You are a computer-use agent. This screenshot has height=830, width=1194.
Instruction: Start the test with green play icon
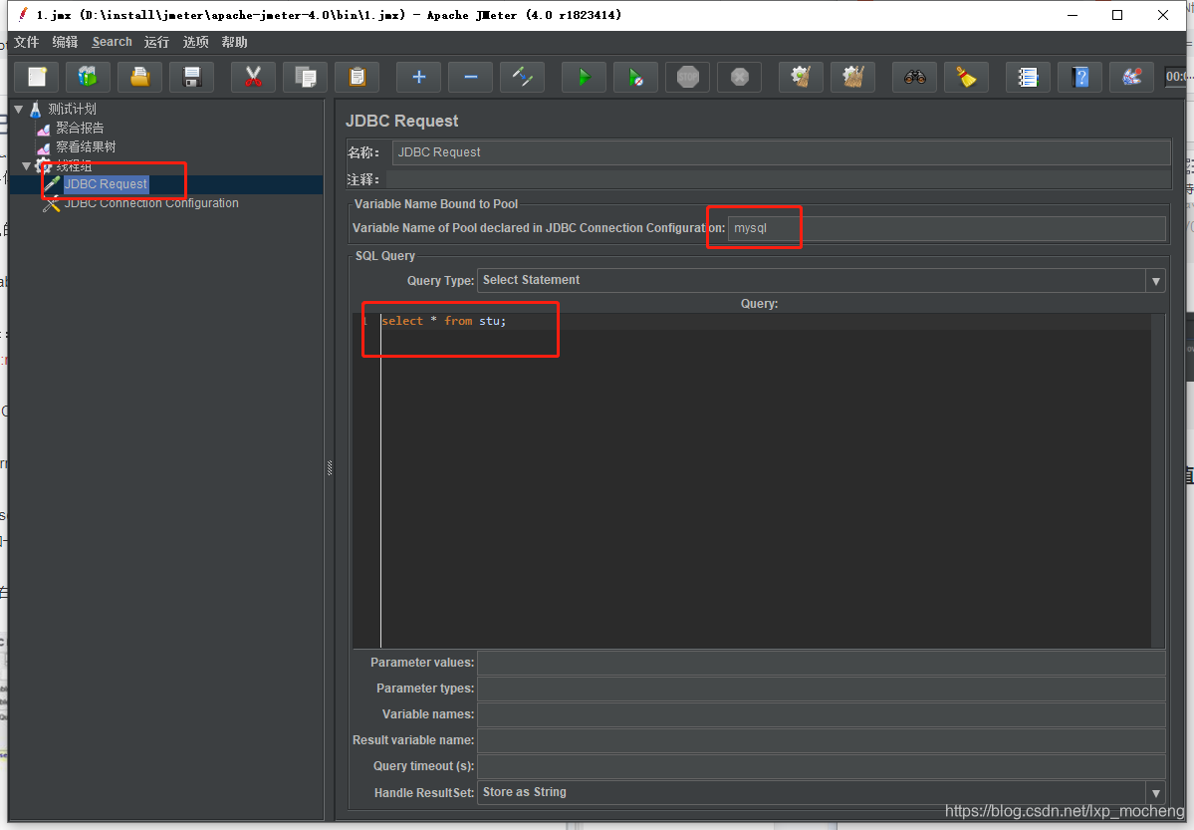tap(585, 77)
